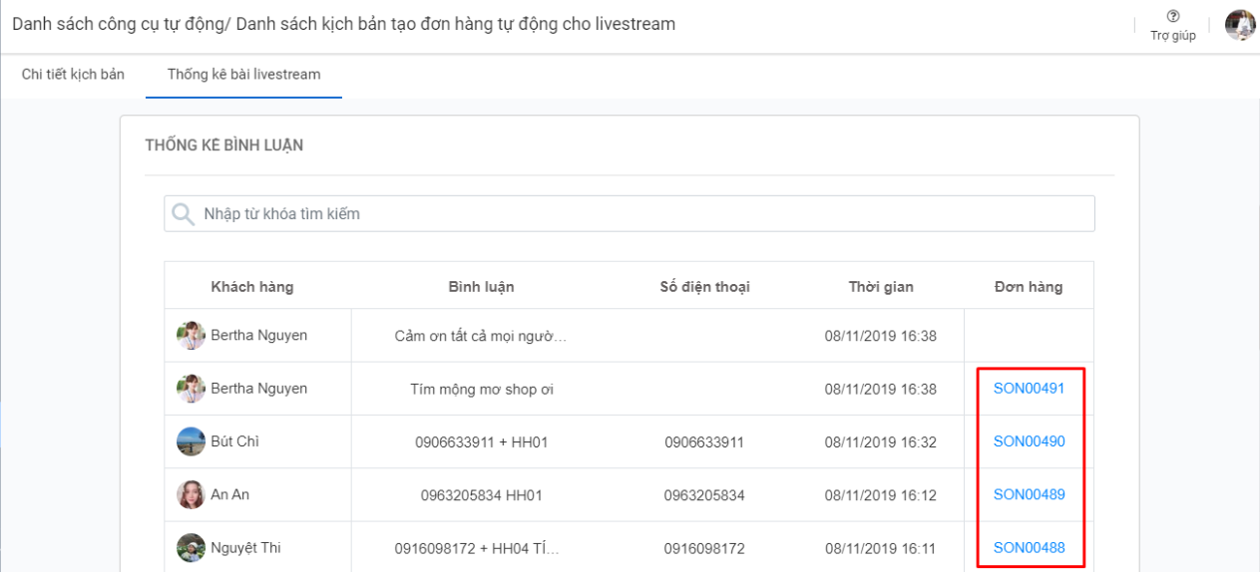The image size is (1260, 578).
Task: Select Thống kê bài livestream tab
Action: click(x=243, y=75)
